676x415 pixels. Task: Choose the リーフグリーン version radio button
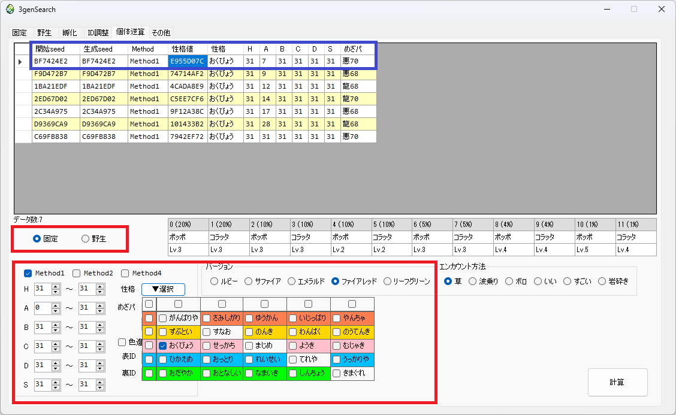387,281
